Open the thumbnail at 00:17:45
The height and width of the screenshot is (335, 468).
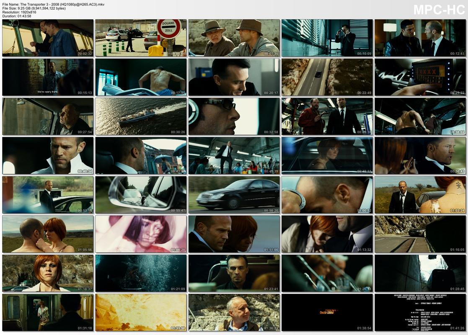[141, 77]
